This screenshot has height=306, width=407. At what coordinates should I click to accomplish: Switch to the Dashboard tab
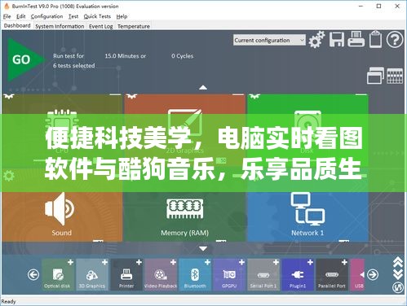17,26
